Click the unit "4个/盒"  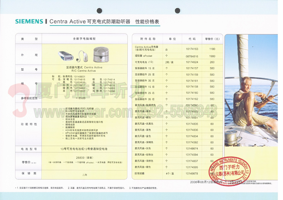(170, 173)
